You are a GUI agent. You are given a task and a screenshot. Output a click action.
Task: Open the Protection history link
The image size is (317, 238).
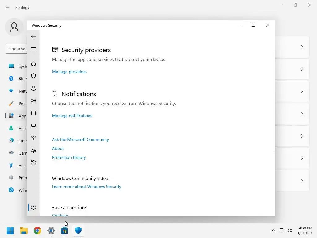(x=69, y=157)
